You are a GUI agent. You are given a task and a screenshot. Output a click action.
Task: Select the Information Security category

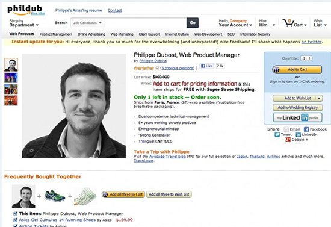click(x=255, y=34)
